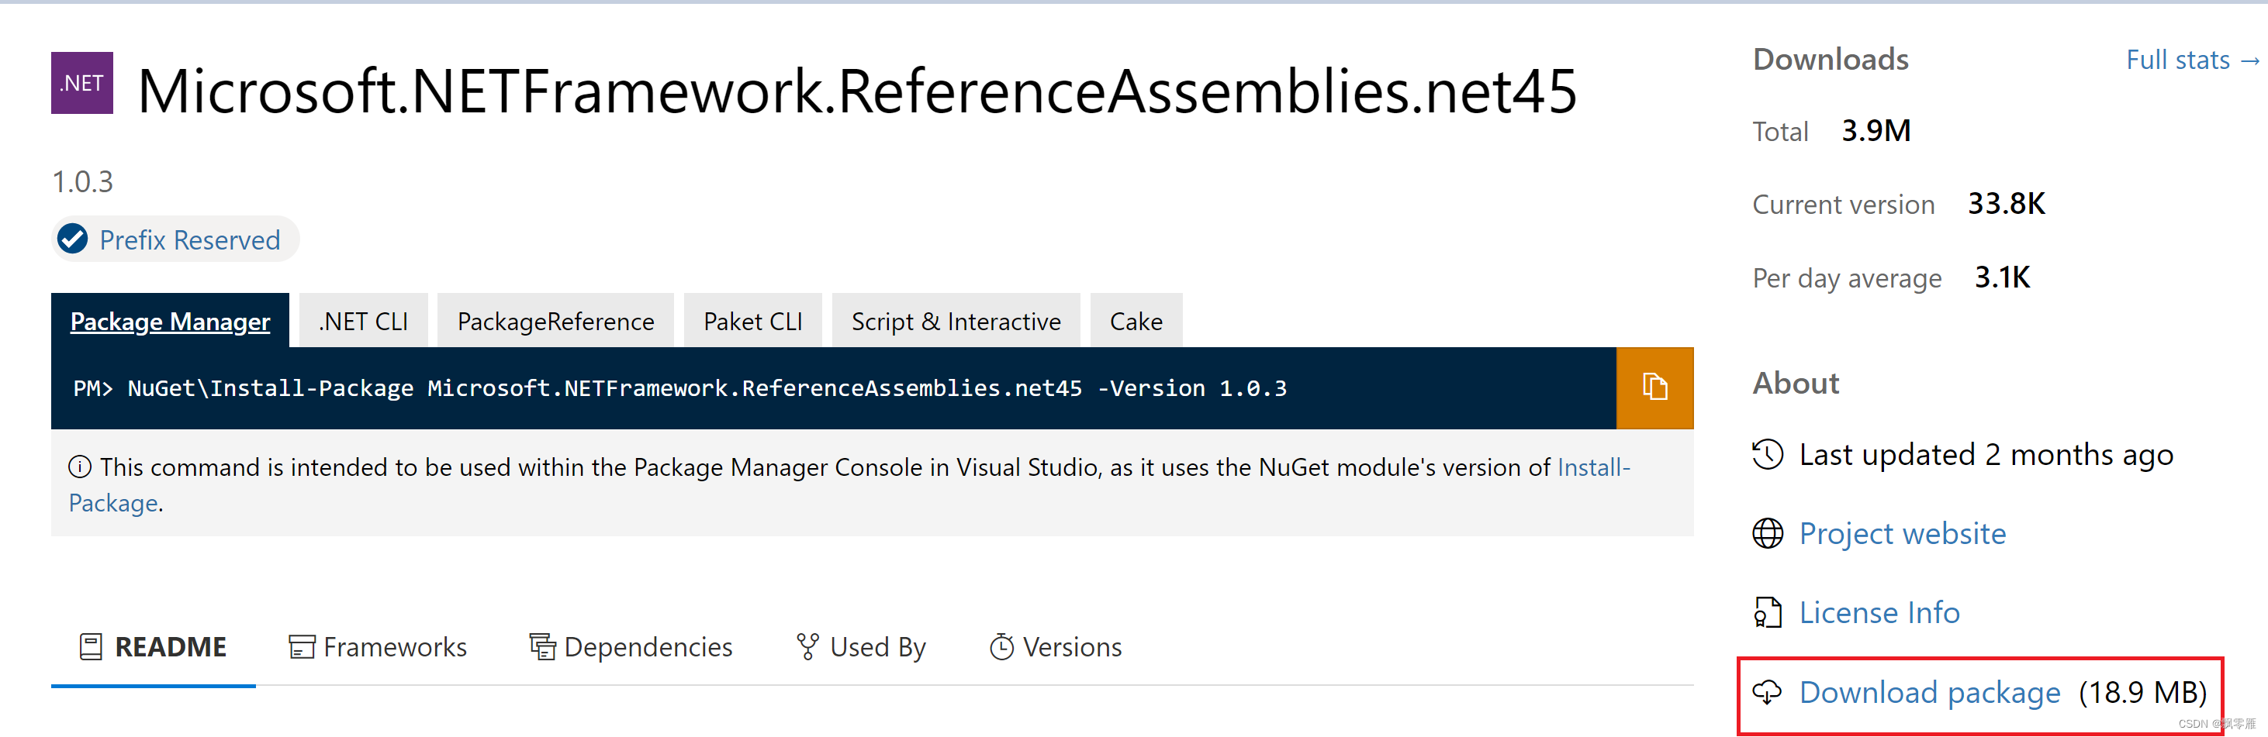The image size is (2268, 737).
Task: Open the Frameworks section tab
Action: (378, 647)
